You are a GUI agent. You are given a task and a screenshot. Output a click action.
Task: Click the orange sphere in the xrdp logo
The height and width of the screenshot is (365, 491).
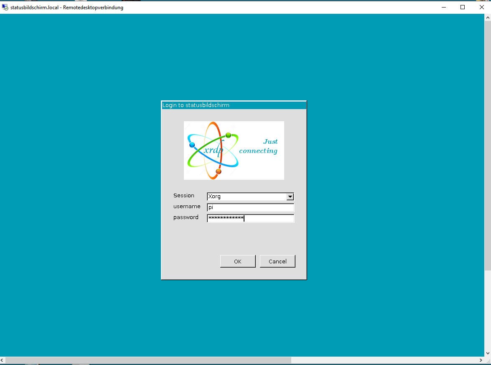[218, 171]
